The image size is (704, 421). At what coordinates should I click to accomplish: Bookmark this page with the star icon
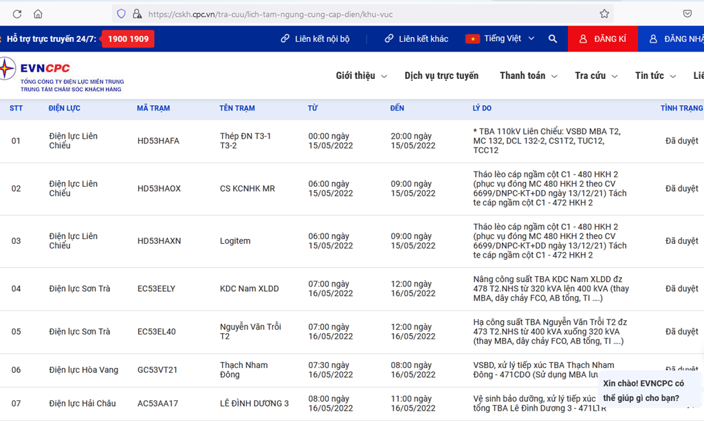[x=604, y=14]
